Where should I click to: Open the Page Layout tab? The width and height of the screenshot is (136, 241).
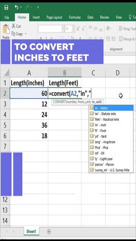(x=54, y=17)
